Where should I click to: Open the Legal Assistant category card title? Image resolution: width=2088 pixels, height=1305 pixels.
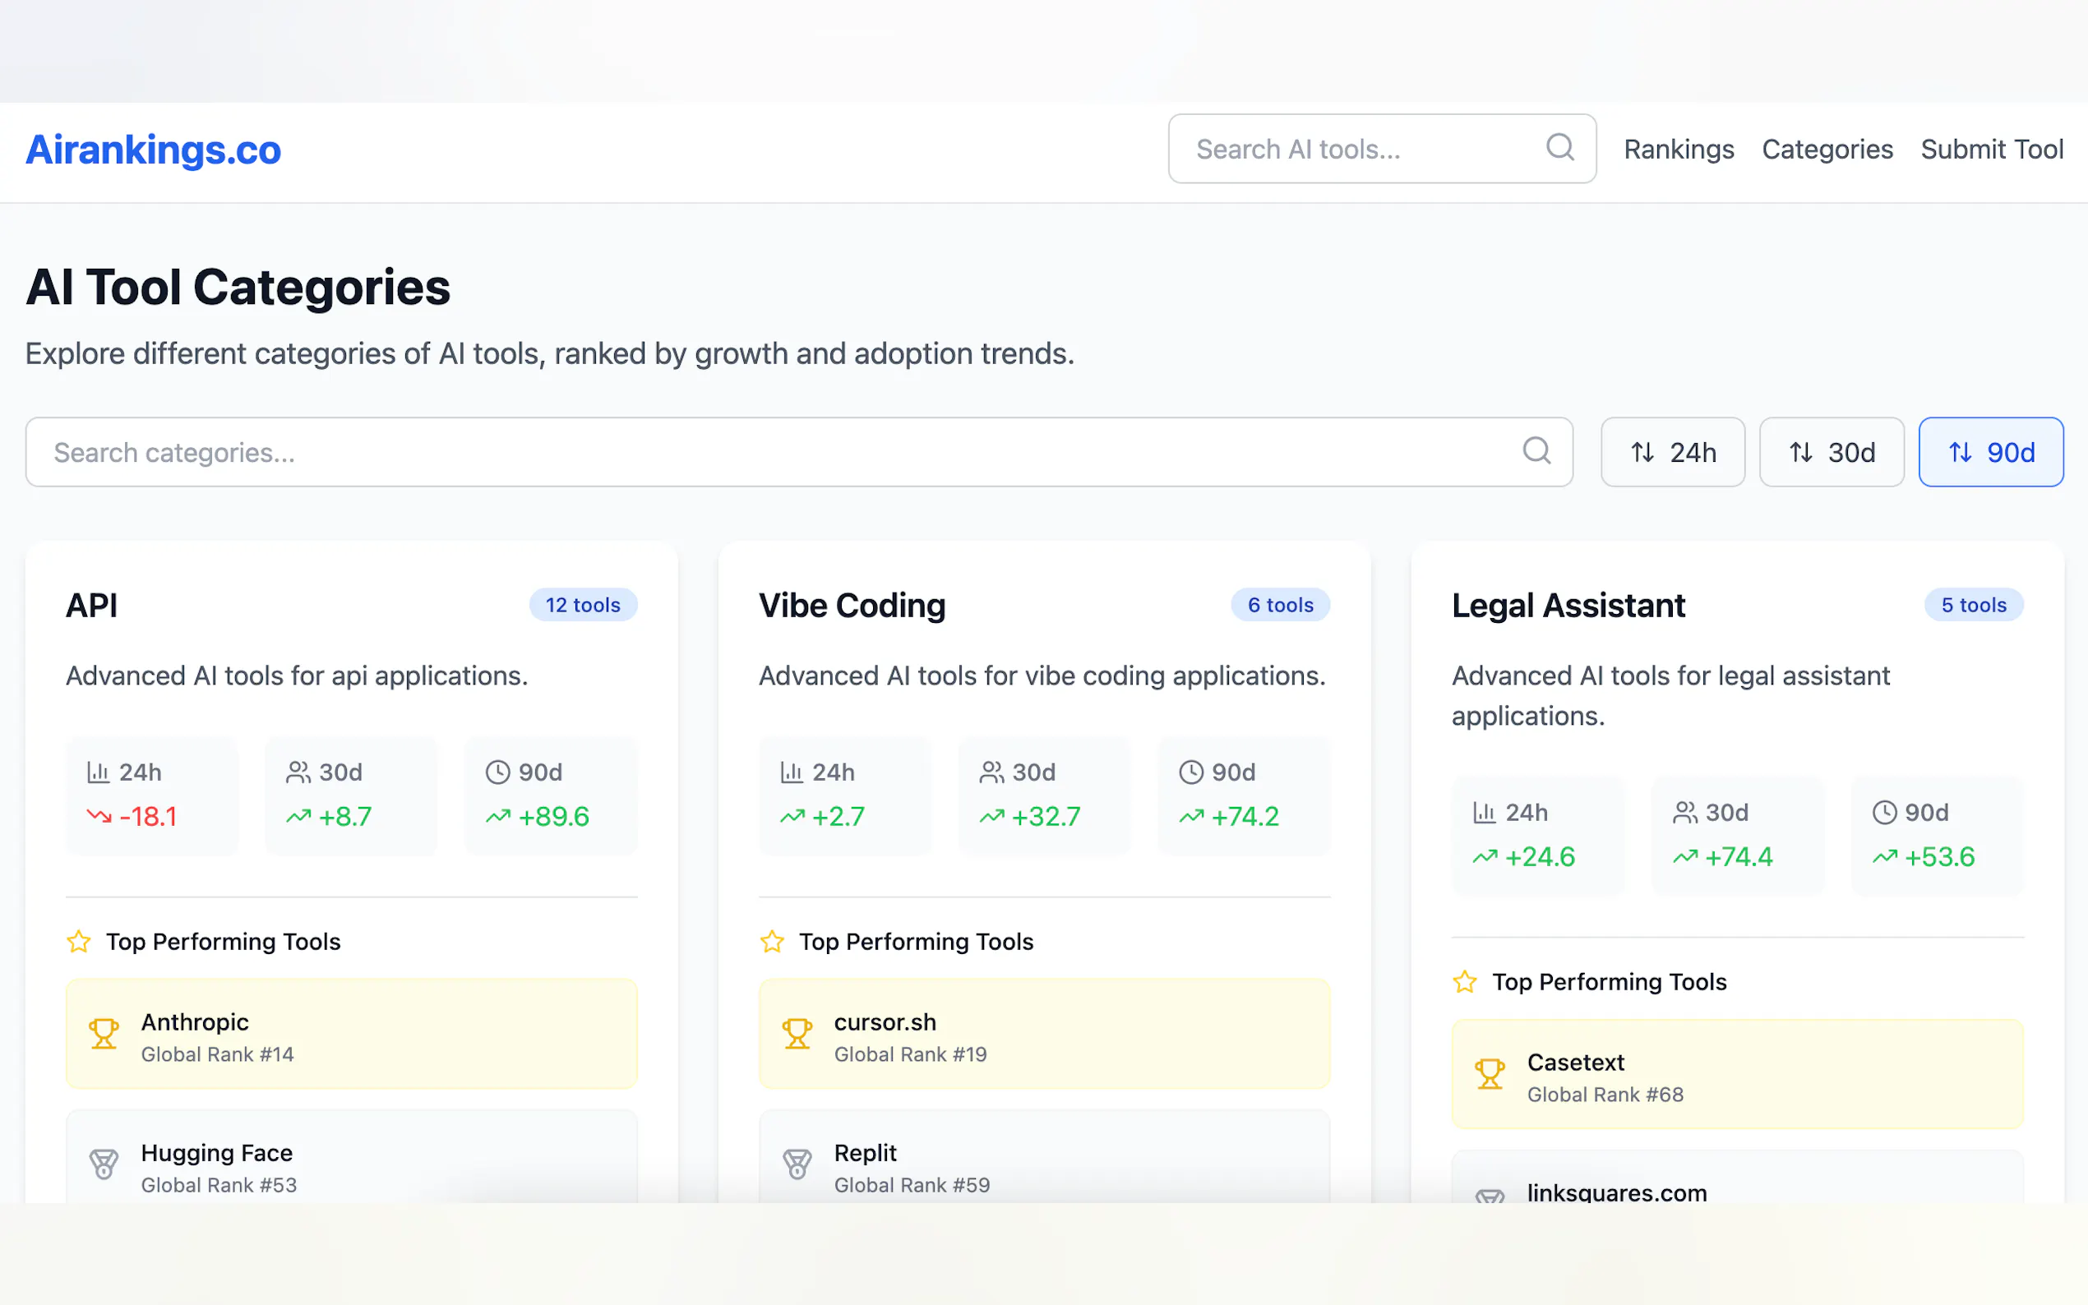coord(1568,605)
